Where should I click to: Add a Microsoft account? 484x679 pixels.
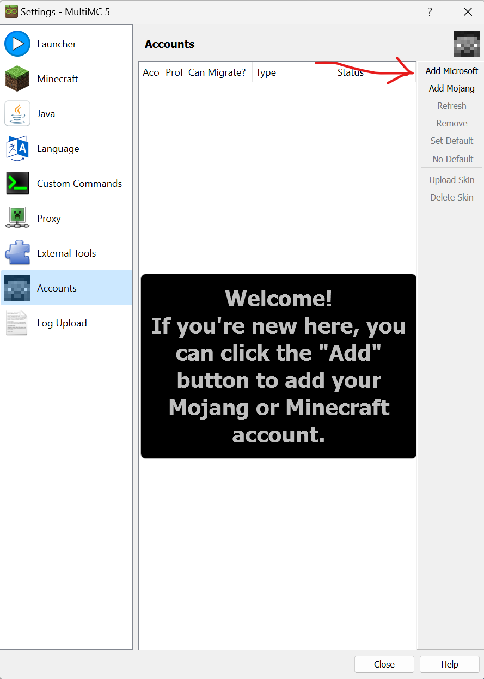coord(452,71)
